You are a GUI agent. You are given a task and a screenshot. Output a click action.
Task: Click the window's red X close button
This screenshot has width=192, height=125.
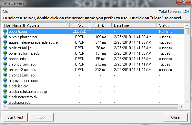click(x=184, y=2)
